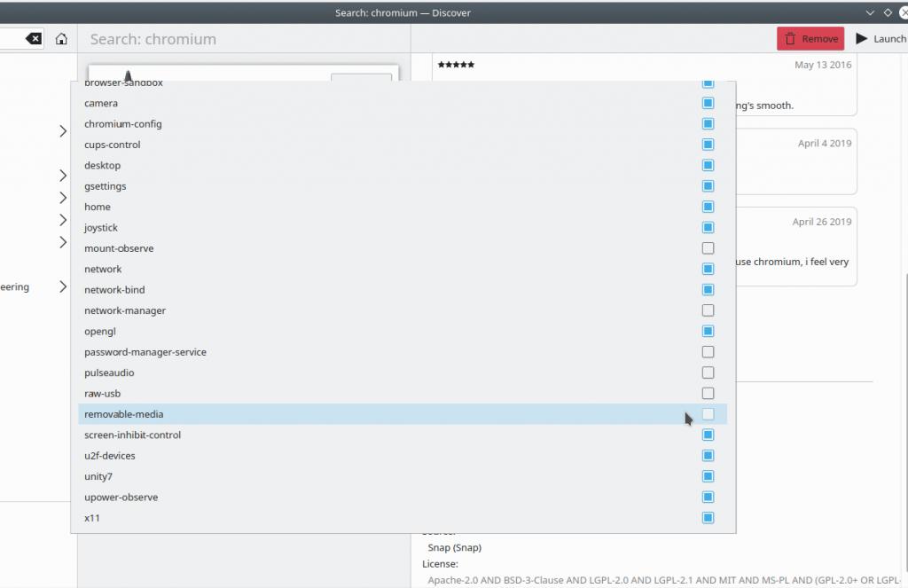Click the Remove button
908x588 pixels.
pyautogui.click(x=810, y=39)
